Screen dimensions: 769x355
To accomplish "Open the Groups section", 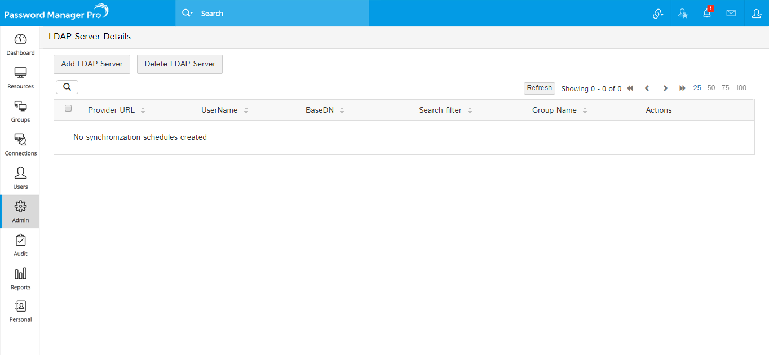I will (20, 112).
